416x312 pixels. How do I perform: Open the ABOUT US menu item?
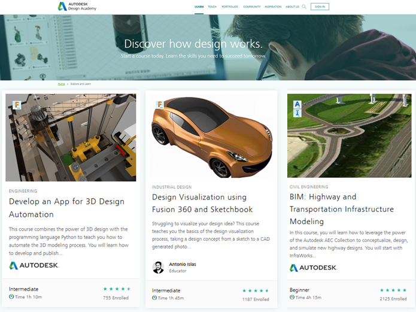pos(292,7)
